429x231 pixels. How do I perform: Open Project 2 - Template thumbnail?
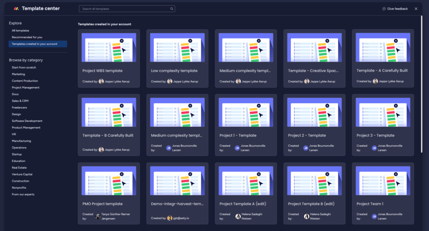coord(314,112)
